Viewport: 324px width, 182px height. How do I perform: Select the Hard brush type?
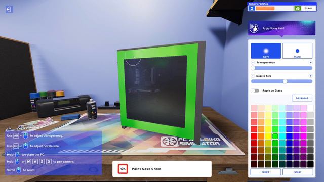[297, 51]
